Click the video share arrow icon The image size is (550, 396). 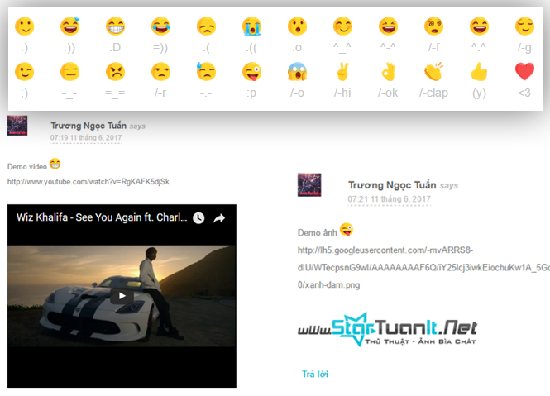pos(219,218)
